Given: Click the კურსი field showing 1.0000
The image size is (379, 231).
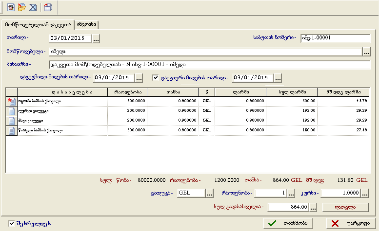Looking at the screenshot, I should point(341,193).
